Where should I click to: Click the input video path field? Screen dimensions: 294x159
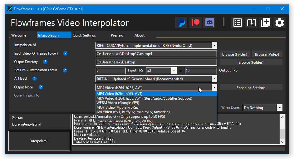pyautogui.click(x=156, y=54)
